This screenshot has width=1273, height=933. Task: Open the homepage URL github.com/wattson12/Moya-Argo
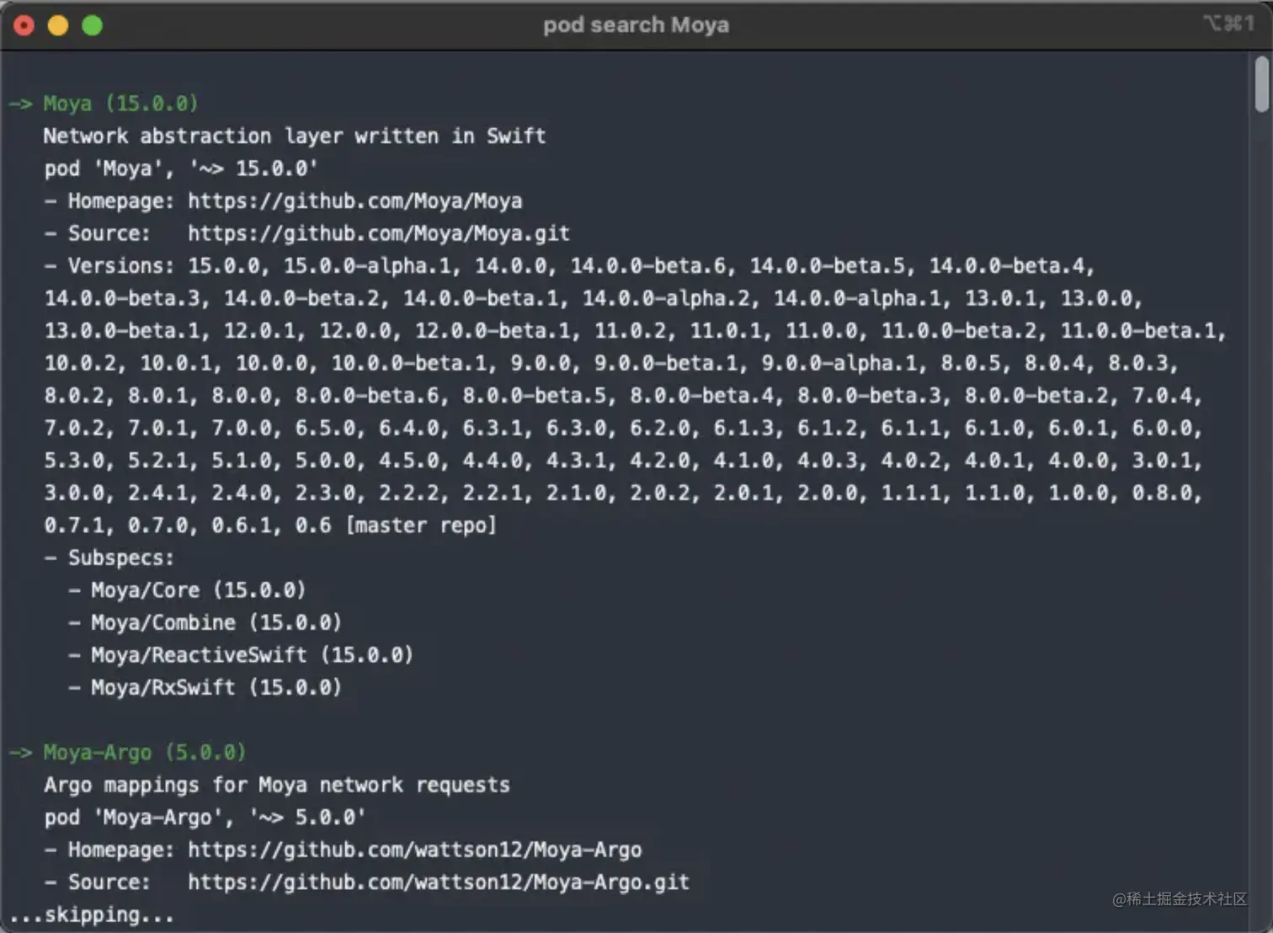pos(414,850)
